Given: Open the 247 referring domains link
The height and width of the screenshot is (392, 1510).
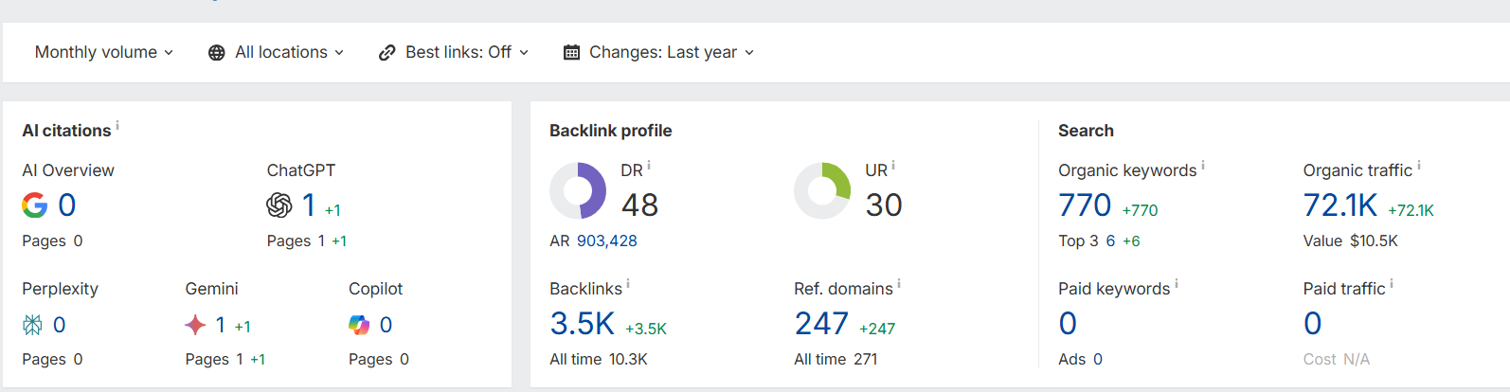Looking at the screenshot, I should tap(821, 324).
